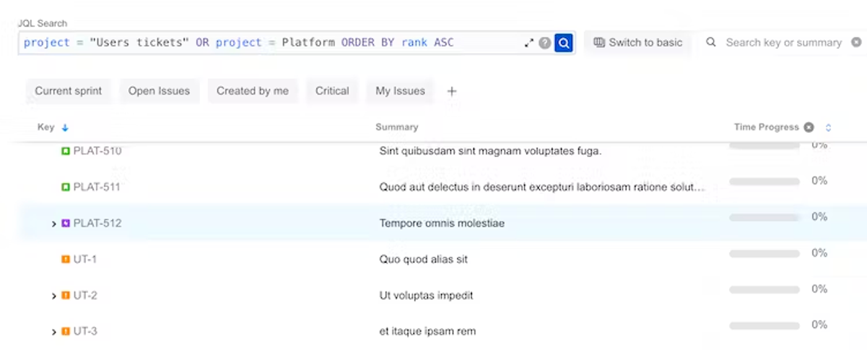This screenshot has width=867, height=351.
Task: Select the Created by me filter
Action: pos(253,91)
